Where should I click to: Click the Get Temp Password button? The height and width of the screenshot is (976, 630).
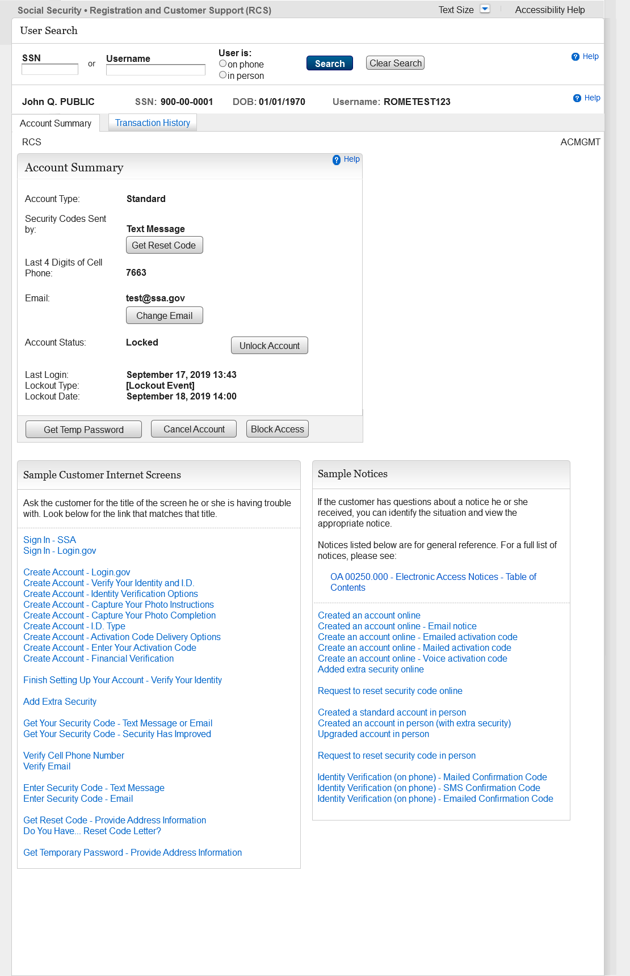click(83, 430)
